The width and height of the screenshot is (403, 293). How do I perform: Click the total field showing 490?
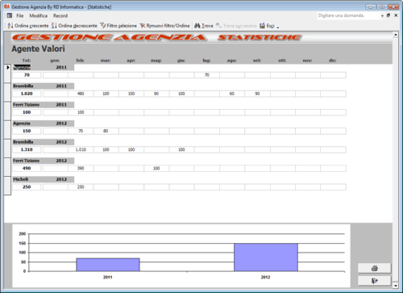(27, 169)
